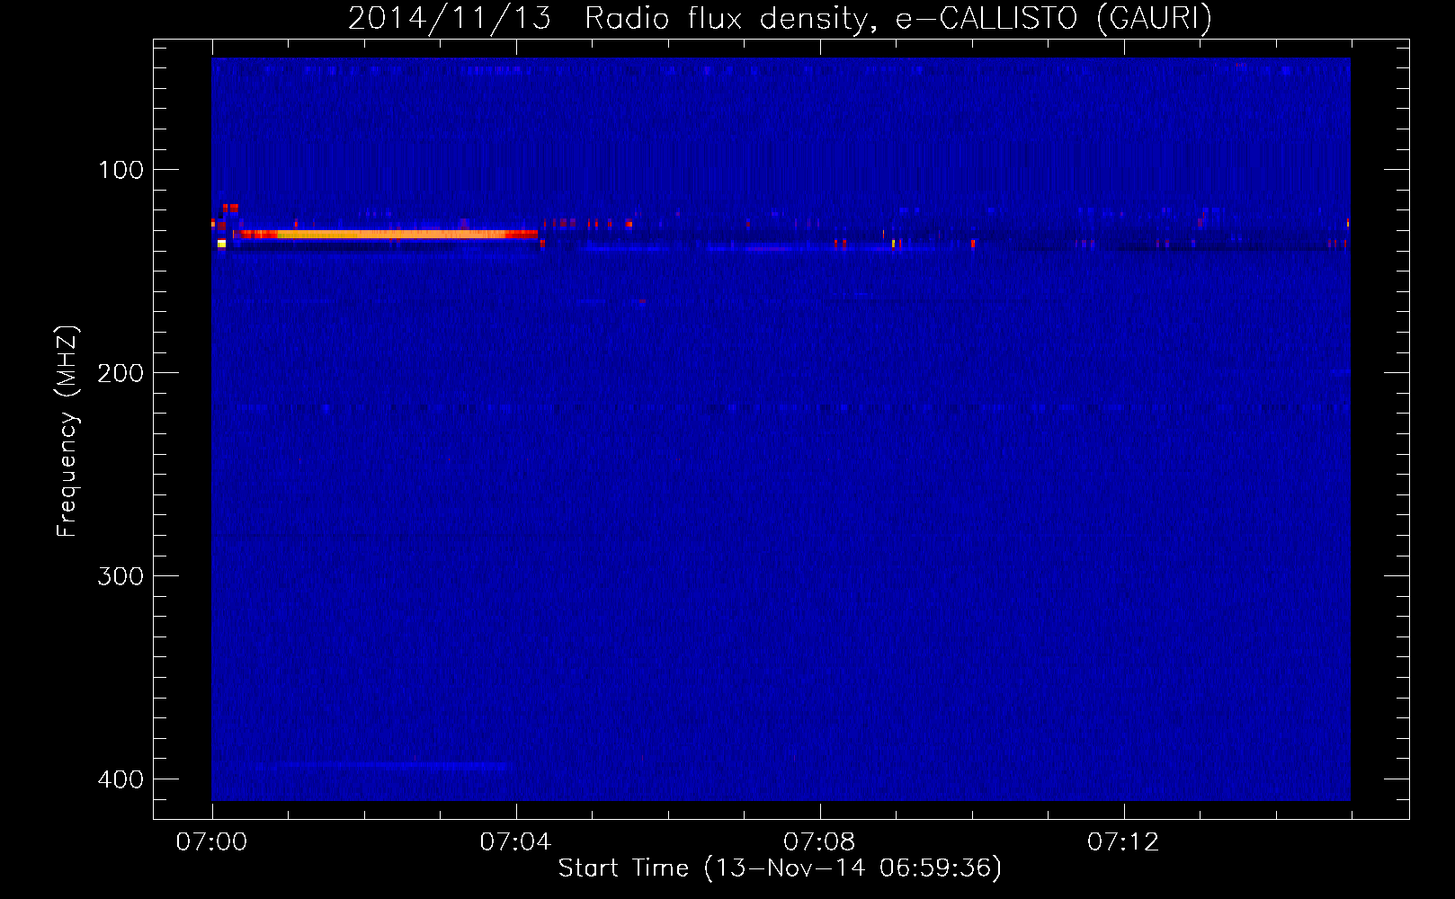
Task: Click the yellow hotspot pixel near 07:00
Action: (221, 244)
